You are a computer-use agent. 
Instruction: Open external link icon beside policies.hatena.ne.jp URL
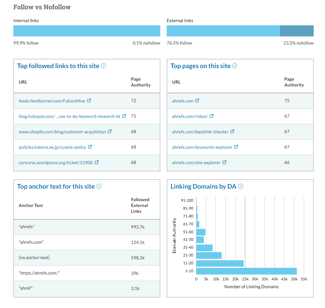90,147
